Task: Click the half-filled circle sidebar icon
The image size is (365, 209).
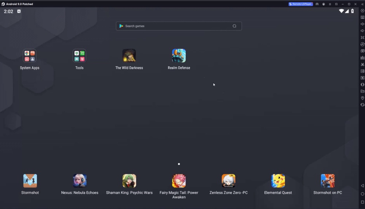Action: [x=362, y=84]
